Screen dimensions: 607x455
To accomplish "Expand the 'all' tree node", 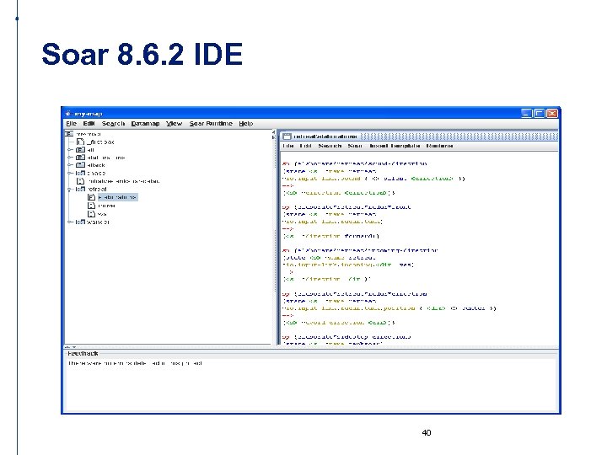I will coord(70,150).
